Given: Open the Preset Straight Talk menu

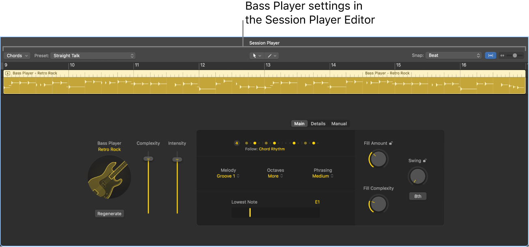Looking at the screenshot, I should [93, 55].
